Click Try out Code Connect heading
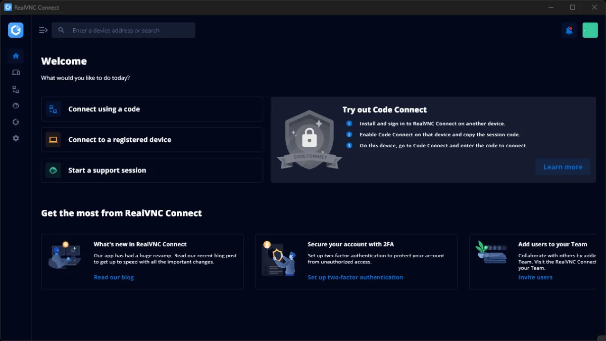 [385, 109]
